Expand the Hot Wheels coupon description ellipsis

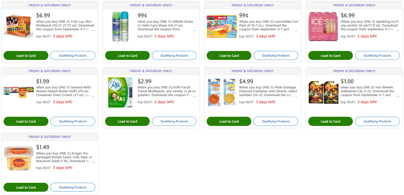pyautogui.click(x=398, y=96)
